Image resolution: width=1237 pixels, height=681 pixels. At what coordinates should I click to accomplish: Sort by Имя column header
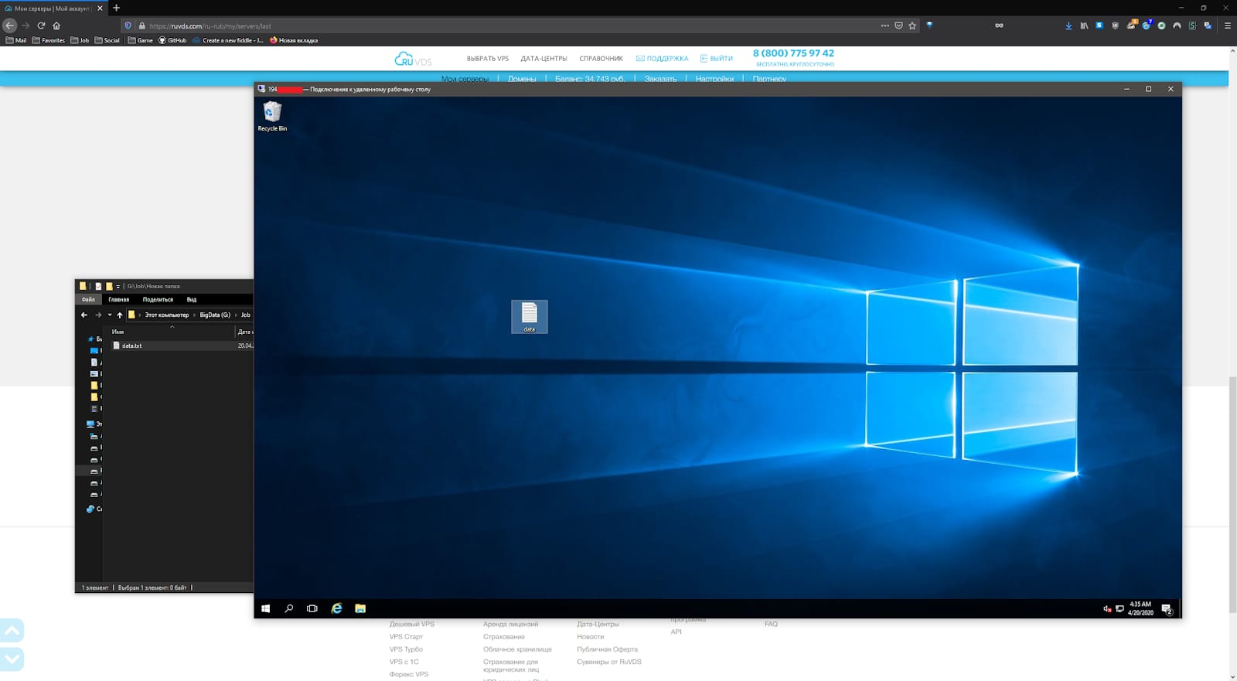118,332
